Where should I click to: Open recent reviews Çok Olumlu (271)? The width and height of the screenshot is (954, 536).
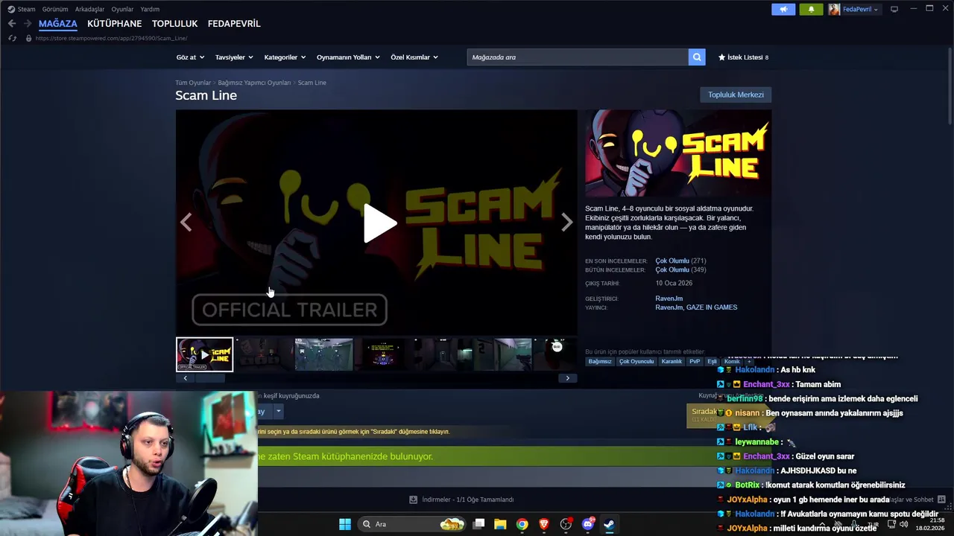[x=680, y=261]
